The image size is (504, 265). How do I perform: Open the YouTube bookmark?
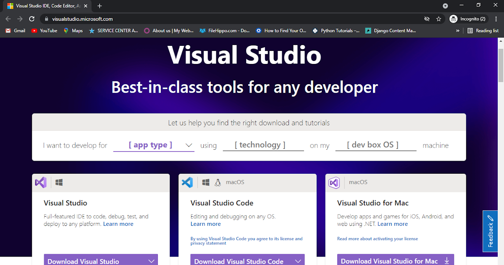(44, 30)
